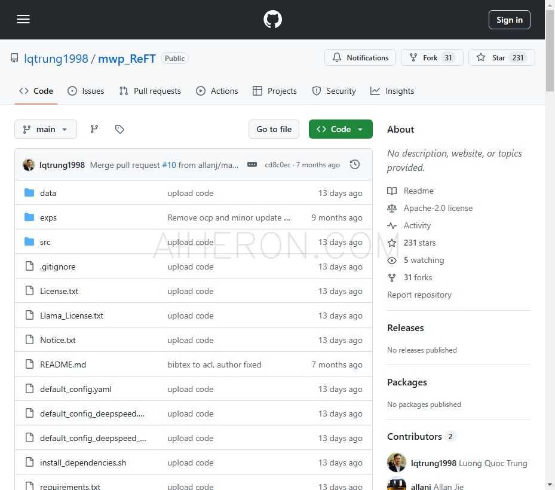Open README.md file
This screenshot has width=555, height=490.
pos(63,365)
